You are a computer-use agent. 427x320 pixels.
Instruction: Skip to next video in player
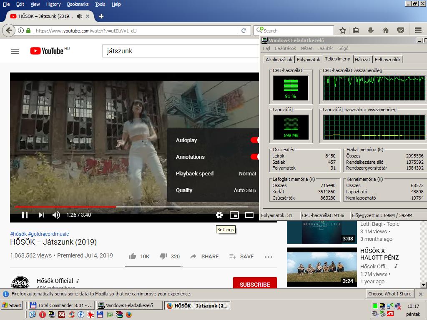[x=41, y=215]
